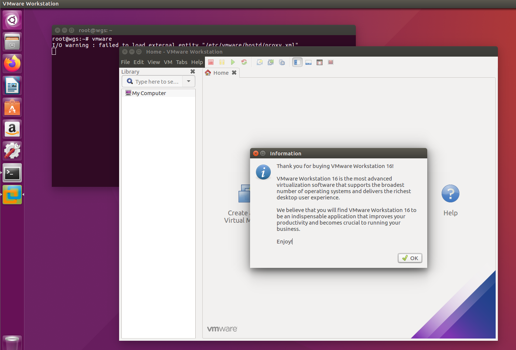Click the Take Snapshot toolbar icon
The image size is (516, 350).
[x=260, y=62]
